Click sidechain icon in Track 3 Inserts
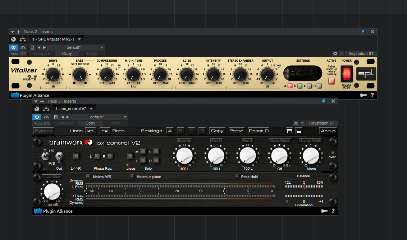This screenshot has height=240, width=407. point(46,117)
